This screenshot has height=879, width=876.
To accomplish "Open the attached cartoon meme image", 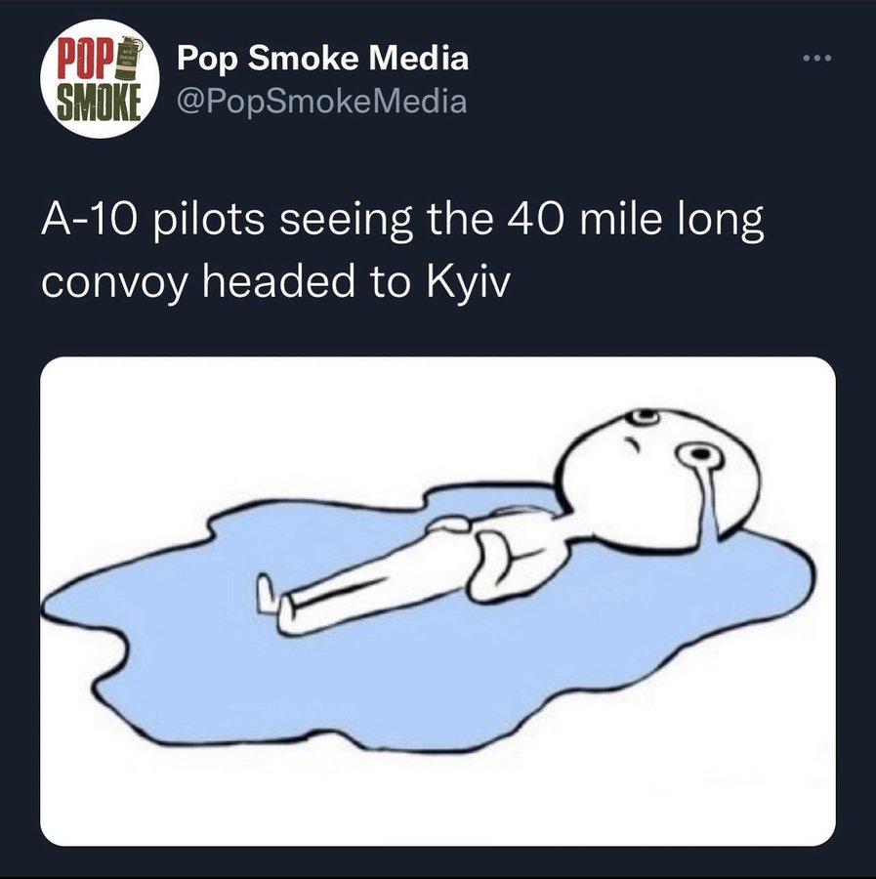I will [438, 601].
